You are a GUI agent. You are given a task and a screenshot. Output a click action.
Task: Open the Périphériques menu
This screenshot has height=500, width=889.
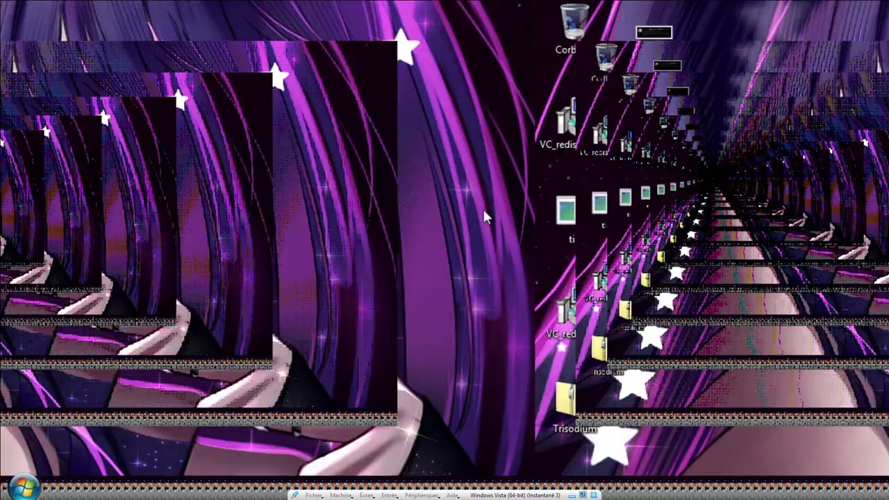[422, 495]
